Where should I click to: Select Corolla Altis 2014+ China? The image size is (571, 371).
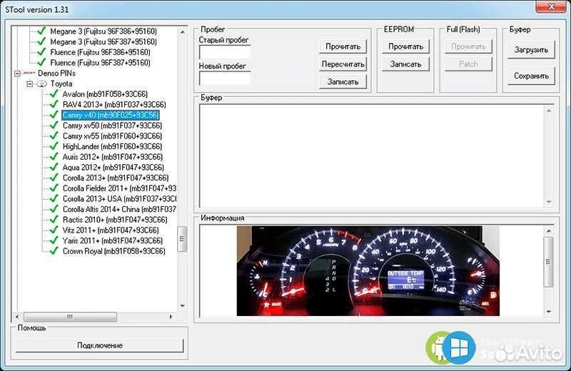[x=119, y=209]
